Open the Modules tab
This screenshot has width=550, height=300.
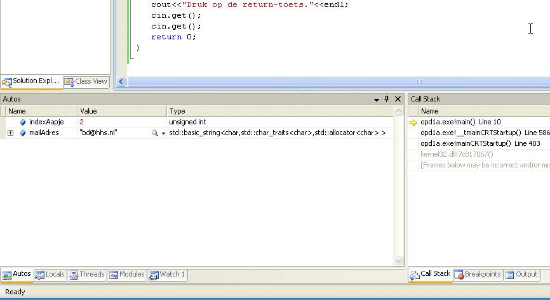(127, 275)
